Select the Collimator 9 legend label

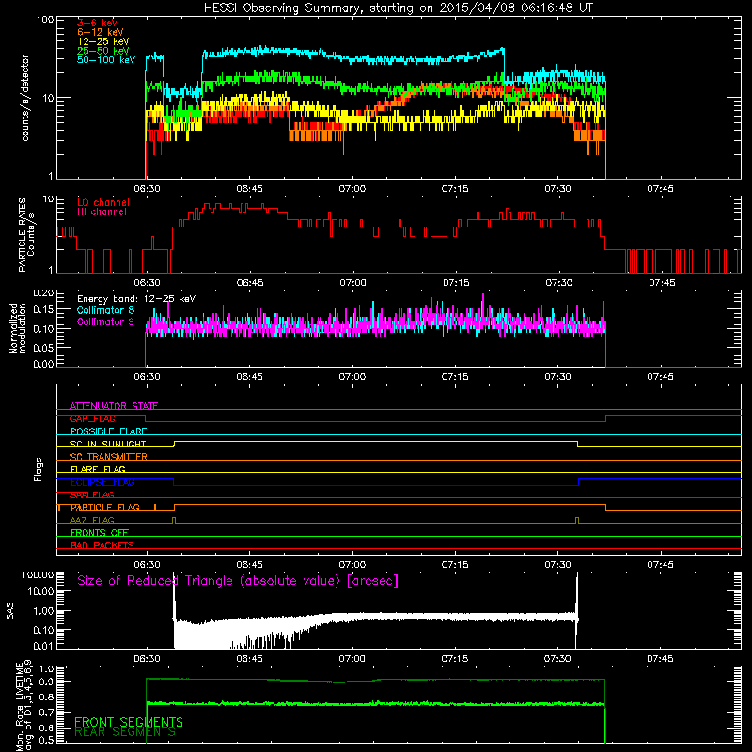tap(105, 321)
